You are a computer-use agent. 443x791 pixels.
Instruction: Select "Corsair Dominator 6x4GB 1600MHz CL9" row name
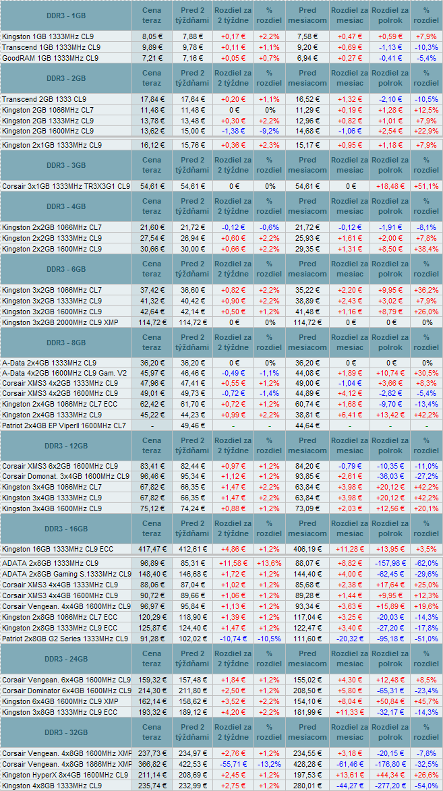click(x=66, y=691)
